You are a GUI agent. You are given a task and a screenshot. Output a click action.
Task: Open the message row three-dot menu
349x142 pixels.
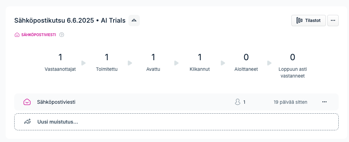click(x=324, y=102)
